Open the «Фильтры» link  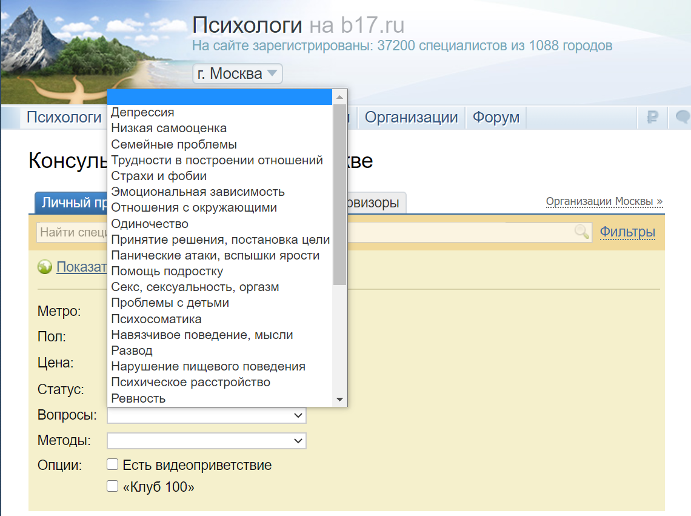(x=627, y=232)
